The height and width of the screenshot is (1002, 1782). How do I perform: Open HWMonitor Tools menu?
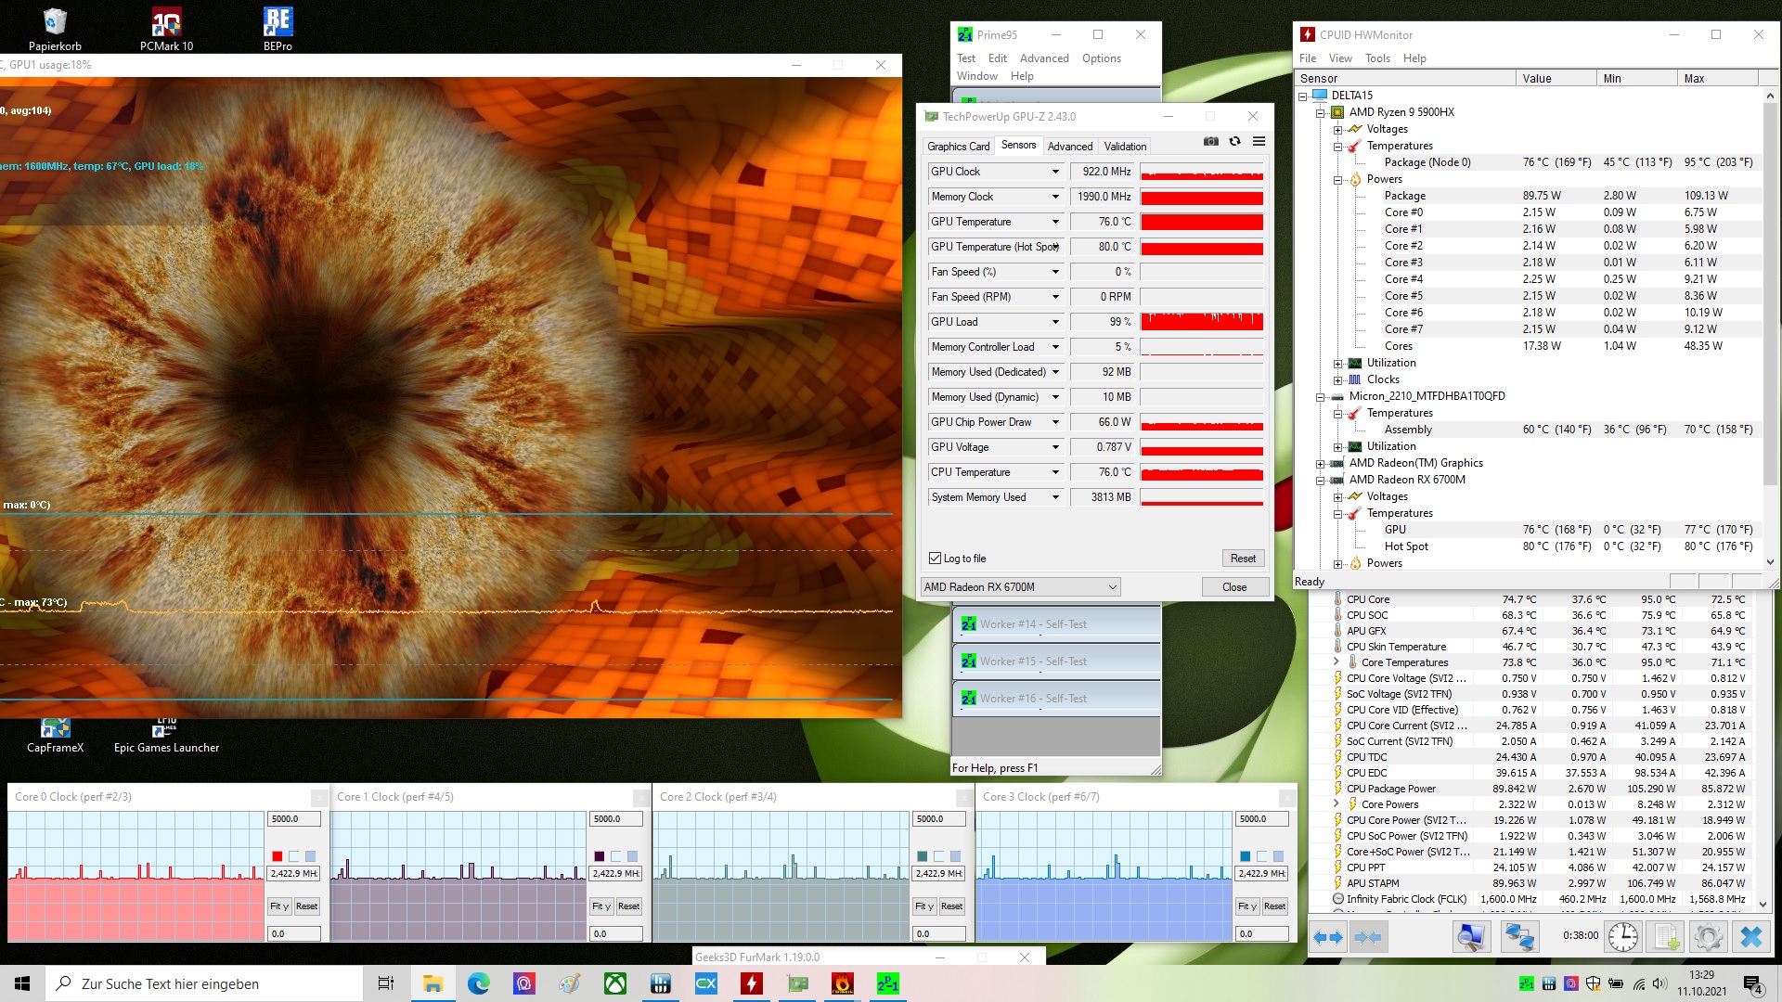click(x=1377, y=58)
